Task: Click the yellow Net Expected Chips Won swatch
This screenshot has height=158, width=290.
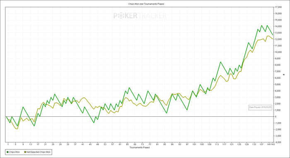Action: click(25, 152)
